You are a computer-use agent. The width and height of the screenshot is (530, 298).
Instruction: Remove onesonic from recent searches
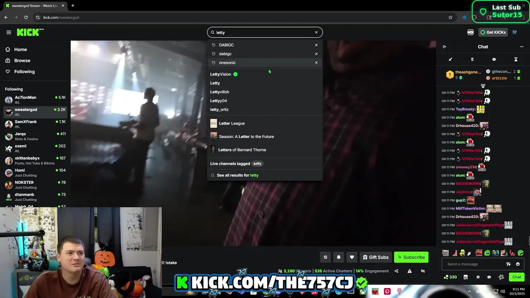pyautogui.click(x=316, y=62)
